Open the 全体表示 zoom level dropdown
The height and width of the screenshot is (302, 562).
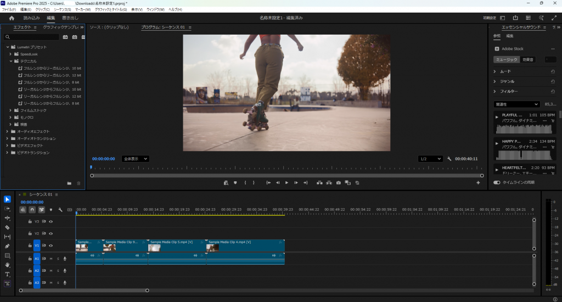(x=135, y=159)
